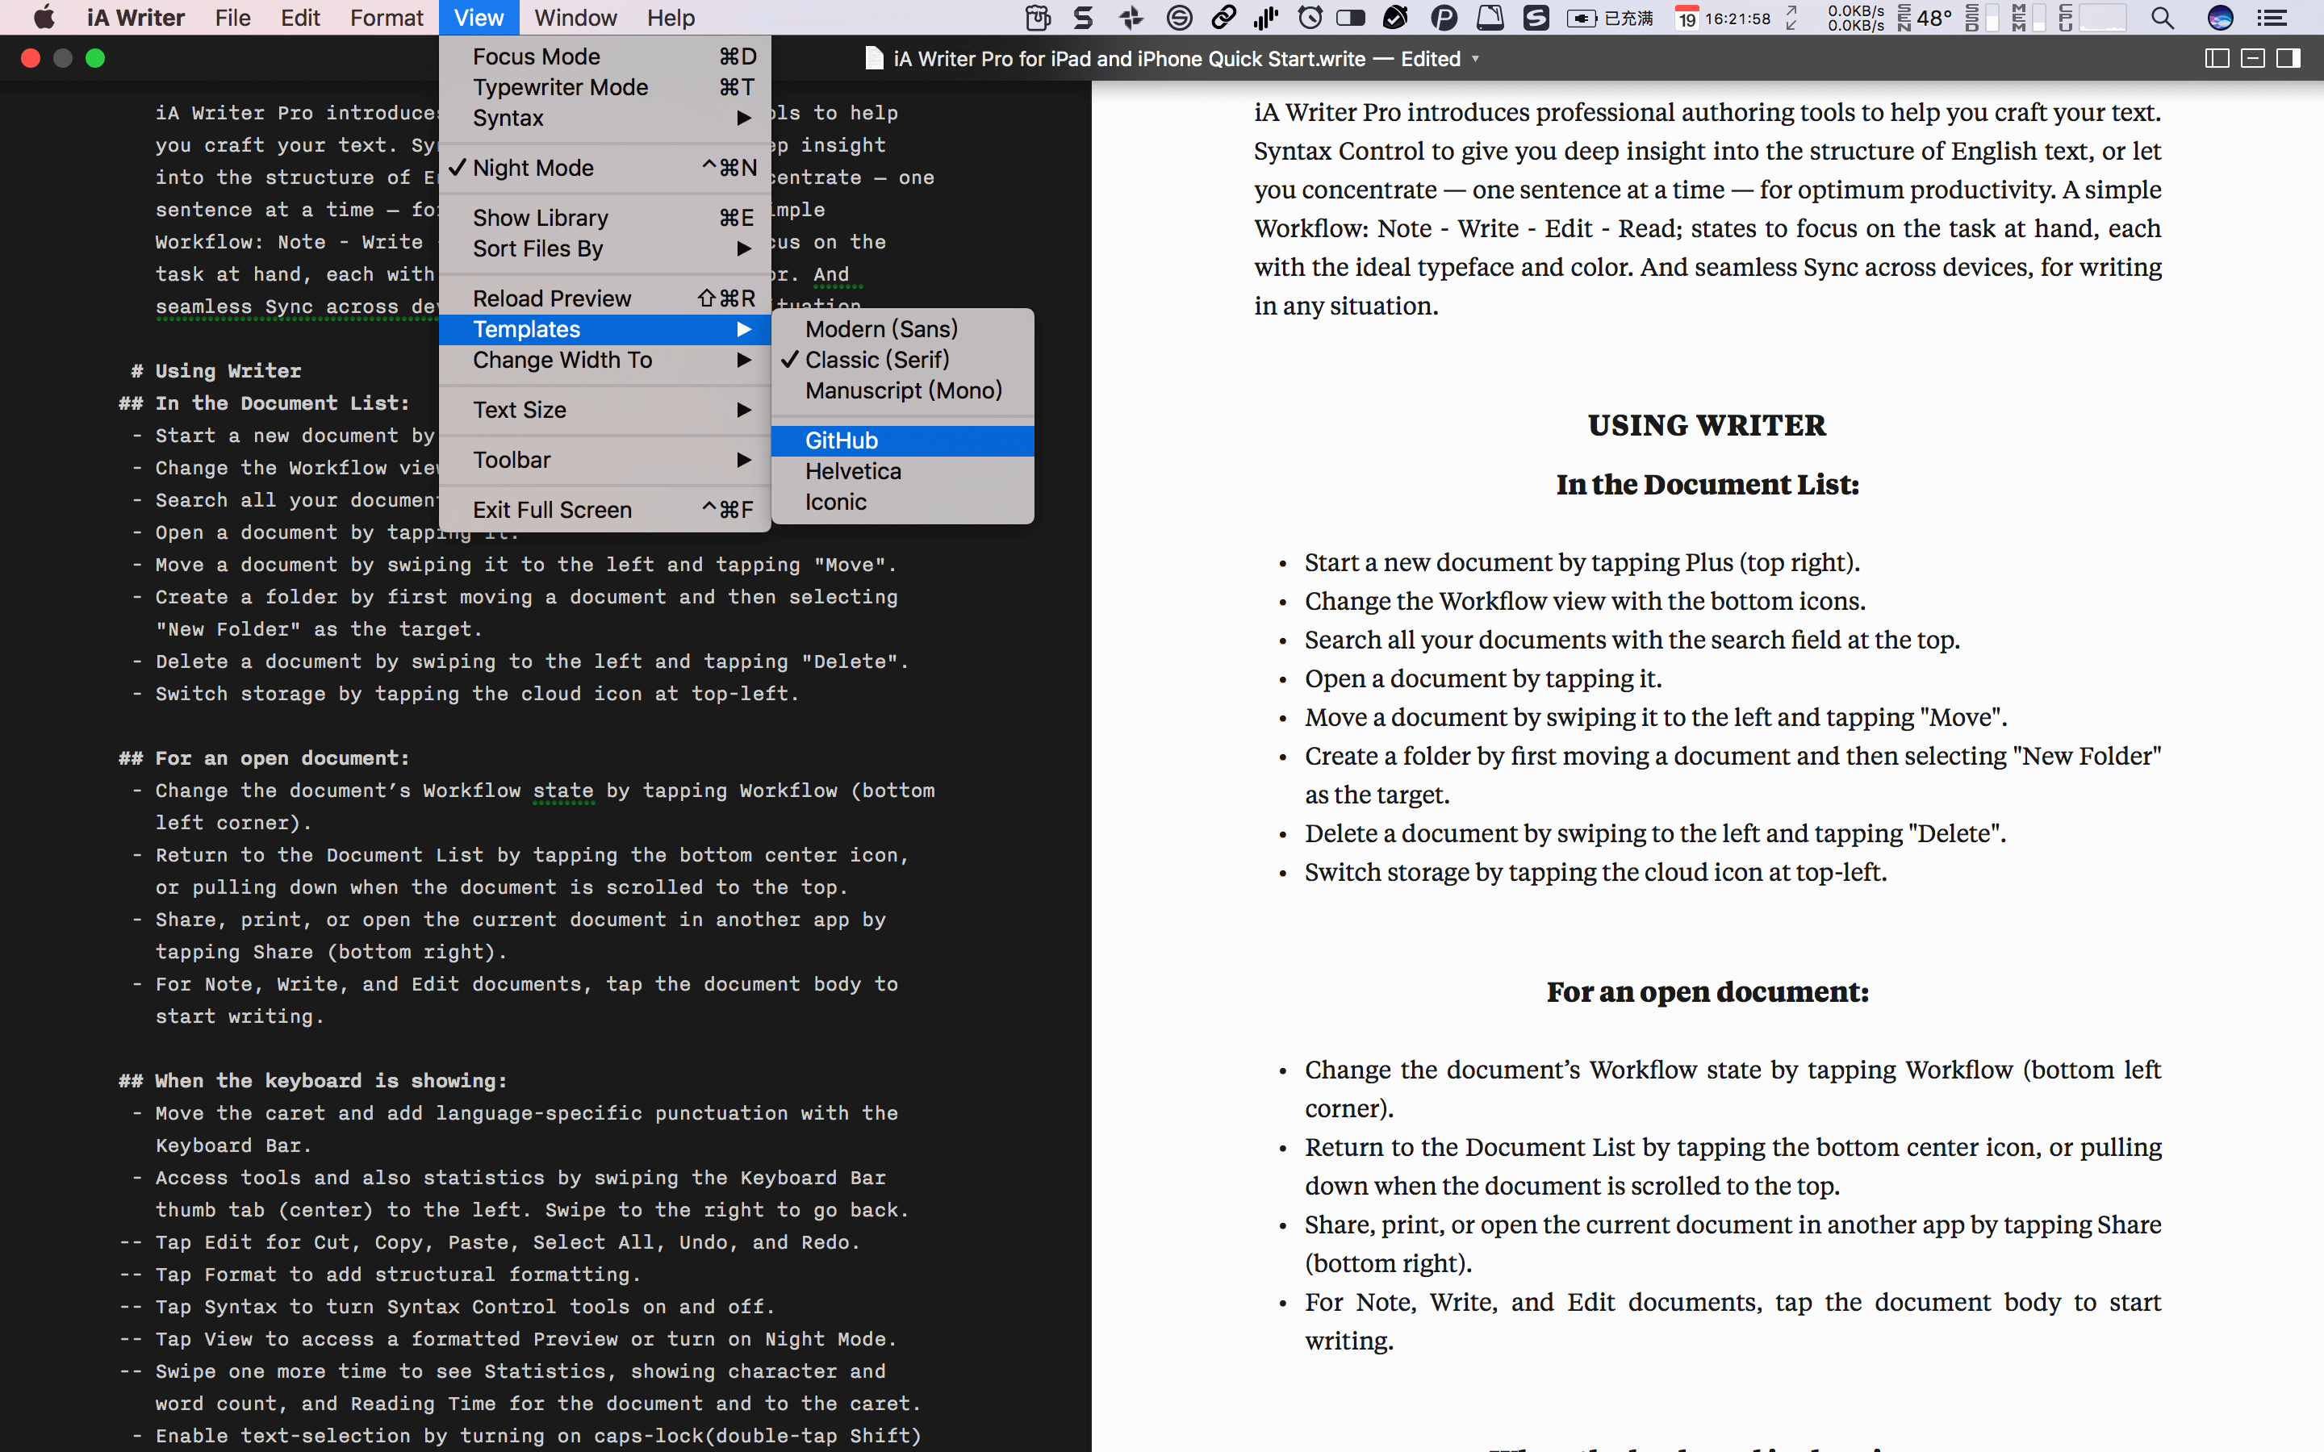2324x1452 pixels.
Task: Click the 48° temperature sensor indicator
Action: (x=1925, y=17)
